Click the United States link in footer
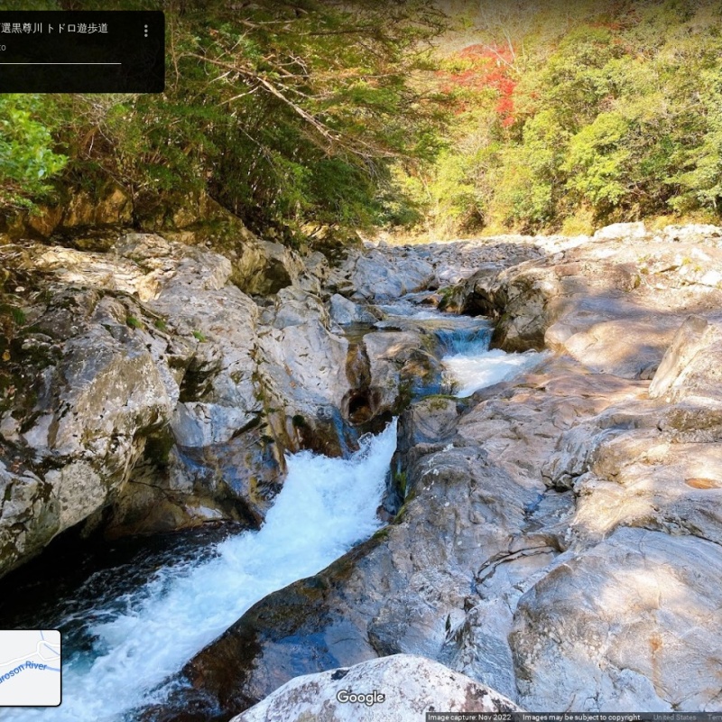Viewport: 722px width, 722px height. tap(675, 717)
